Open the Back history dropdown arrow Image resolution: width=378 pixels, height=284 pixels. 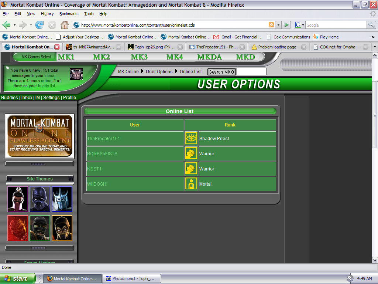coord(14,25)
